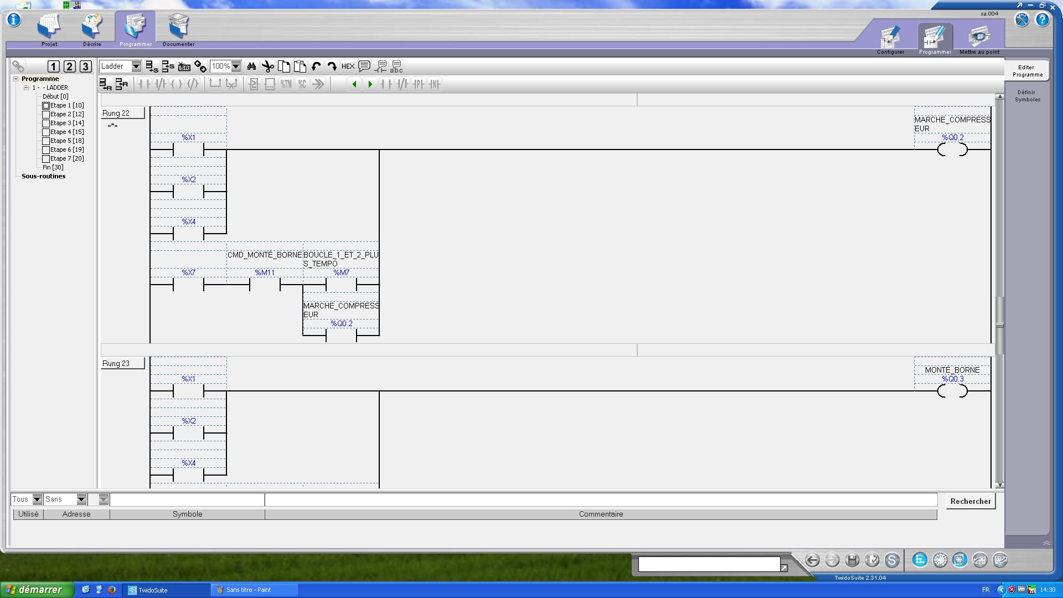
Task: Open the 100% zoom dropdown
Action: (x=236, y=66)
